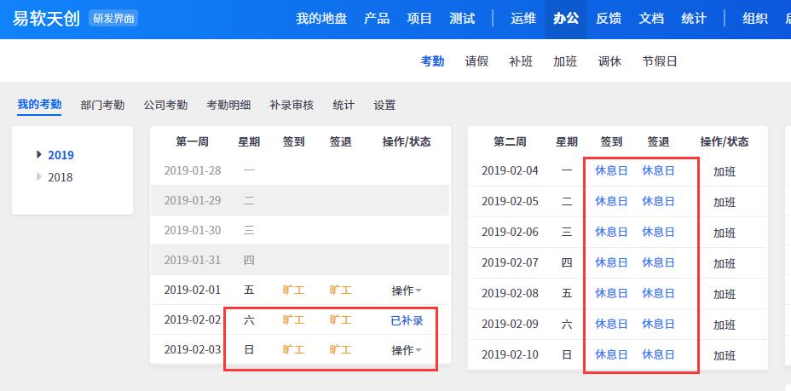Click 签到 休息日 for 2019-02-04
791x391 pixels.
pyautogui.click(x=611, y=171)
